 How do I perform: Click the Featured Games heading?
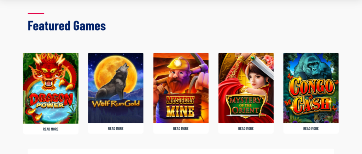67,26
